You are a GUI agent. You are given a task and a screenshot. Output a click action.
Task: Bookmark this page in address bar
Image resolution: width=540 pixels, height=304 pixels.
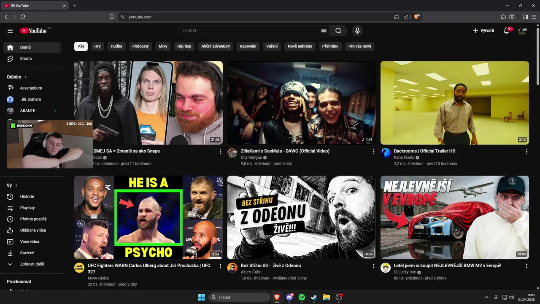[111, 17]
